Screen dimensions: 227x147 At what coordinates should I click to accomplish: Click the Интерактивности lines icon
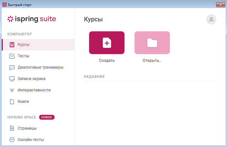(x=12, y=90)
